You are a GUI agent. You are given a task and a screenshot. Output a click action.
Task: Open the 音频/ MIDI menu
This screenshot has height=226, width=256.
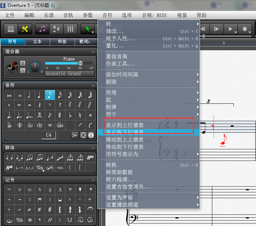point(154,15)
